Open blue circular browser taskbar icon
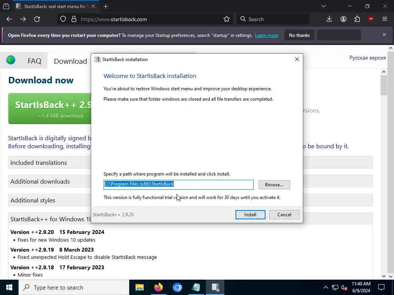 click(177, 287)
